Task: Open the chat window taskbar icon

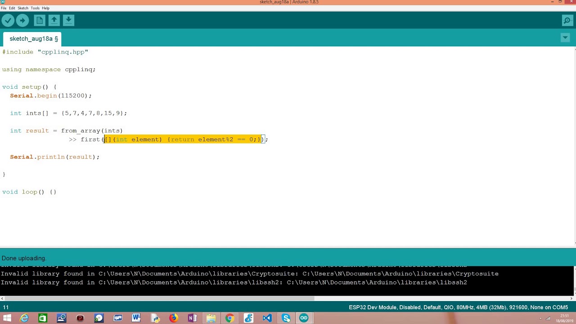Action: click(117, 318)
